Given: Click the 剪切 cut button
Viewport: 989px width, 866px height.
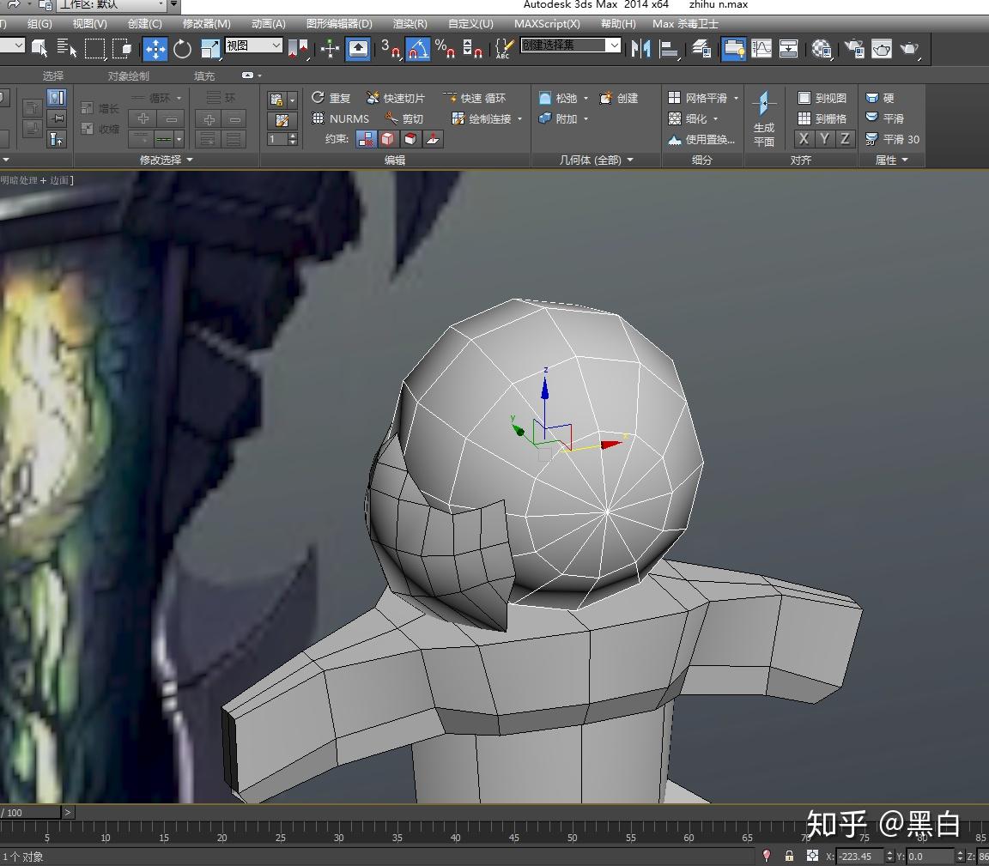Looking at the screenshot, I should click(x=404, y=118).
